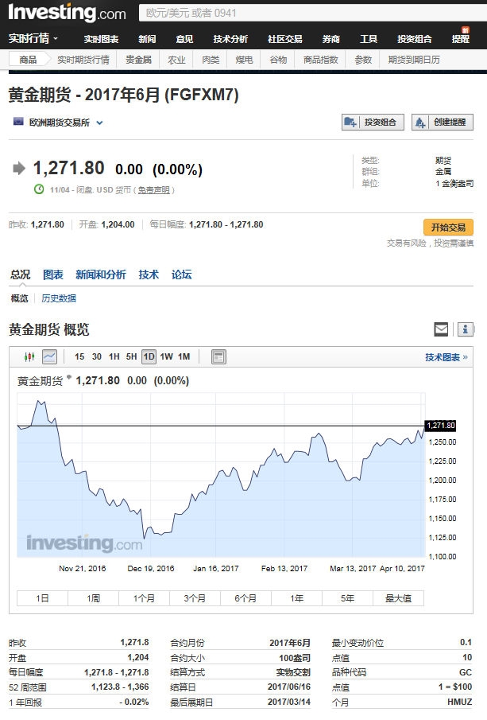Click the clock icon near 11/04

click(39, 189)
